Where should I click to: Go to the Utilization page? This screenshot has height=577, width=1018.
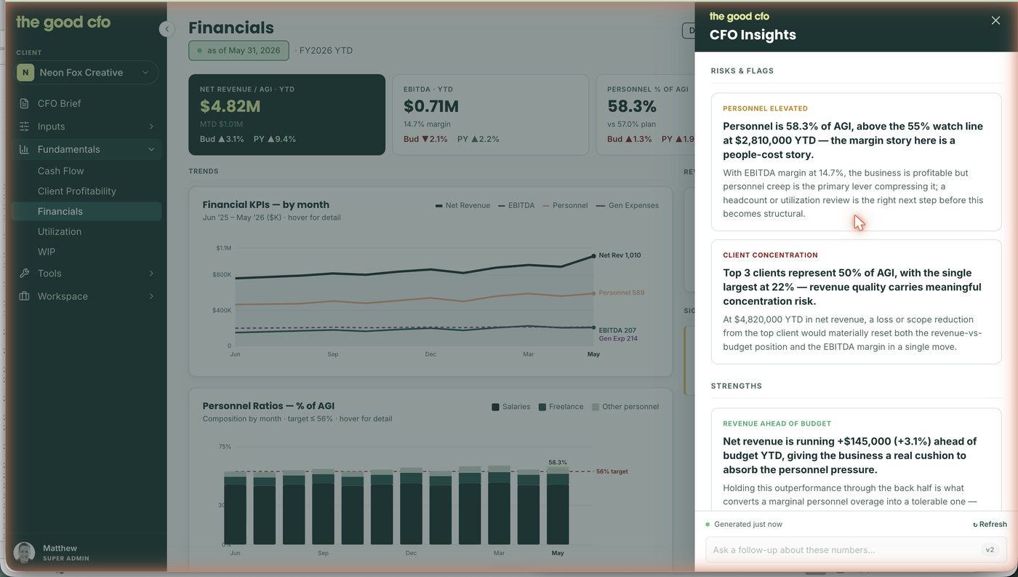pos(59,231)
